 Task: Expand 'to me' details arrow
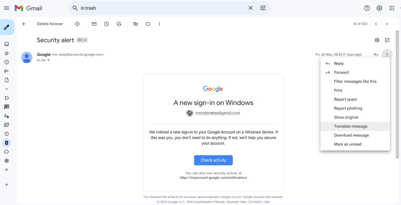(48, 60)
